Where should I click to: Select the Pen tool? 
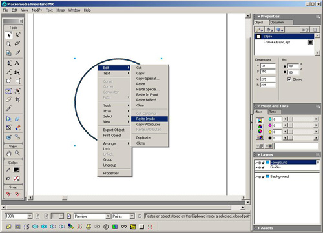pos(8,63)
